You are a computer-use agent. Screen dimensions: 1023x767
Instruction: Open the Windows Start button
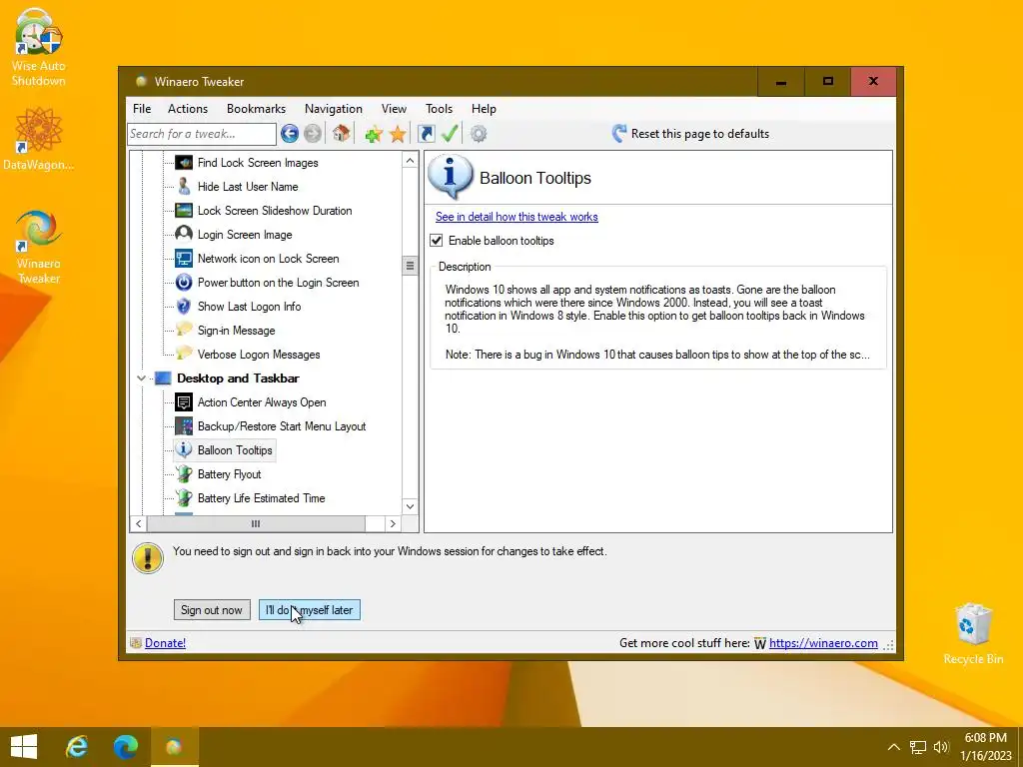(24, 747)
